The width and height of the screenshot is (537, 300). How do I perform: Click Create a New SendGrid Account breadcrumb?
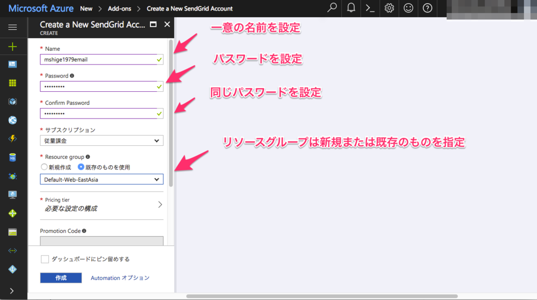click(x=190, y=8)
